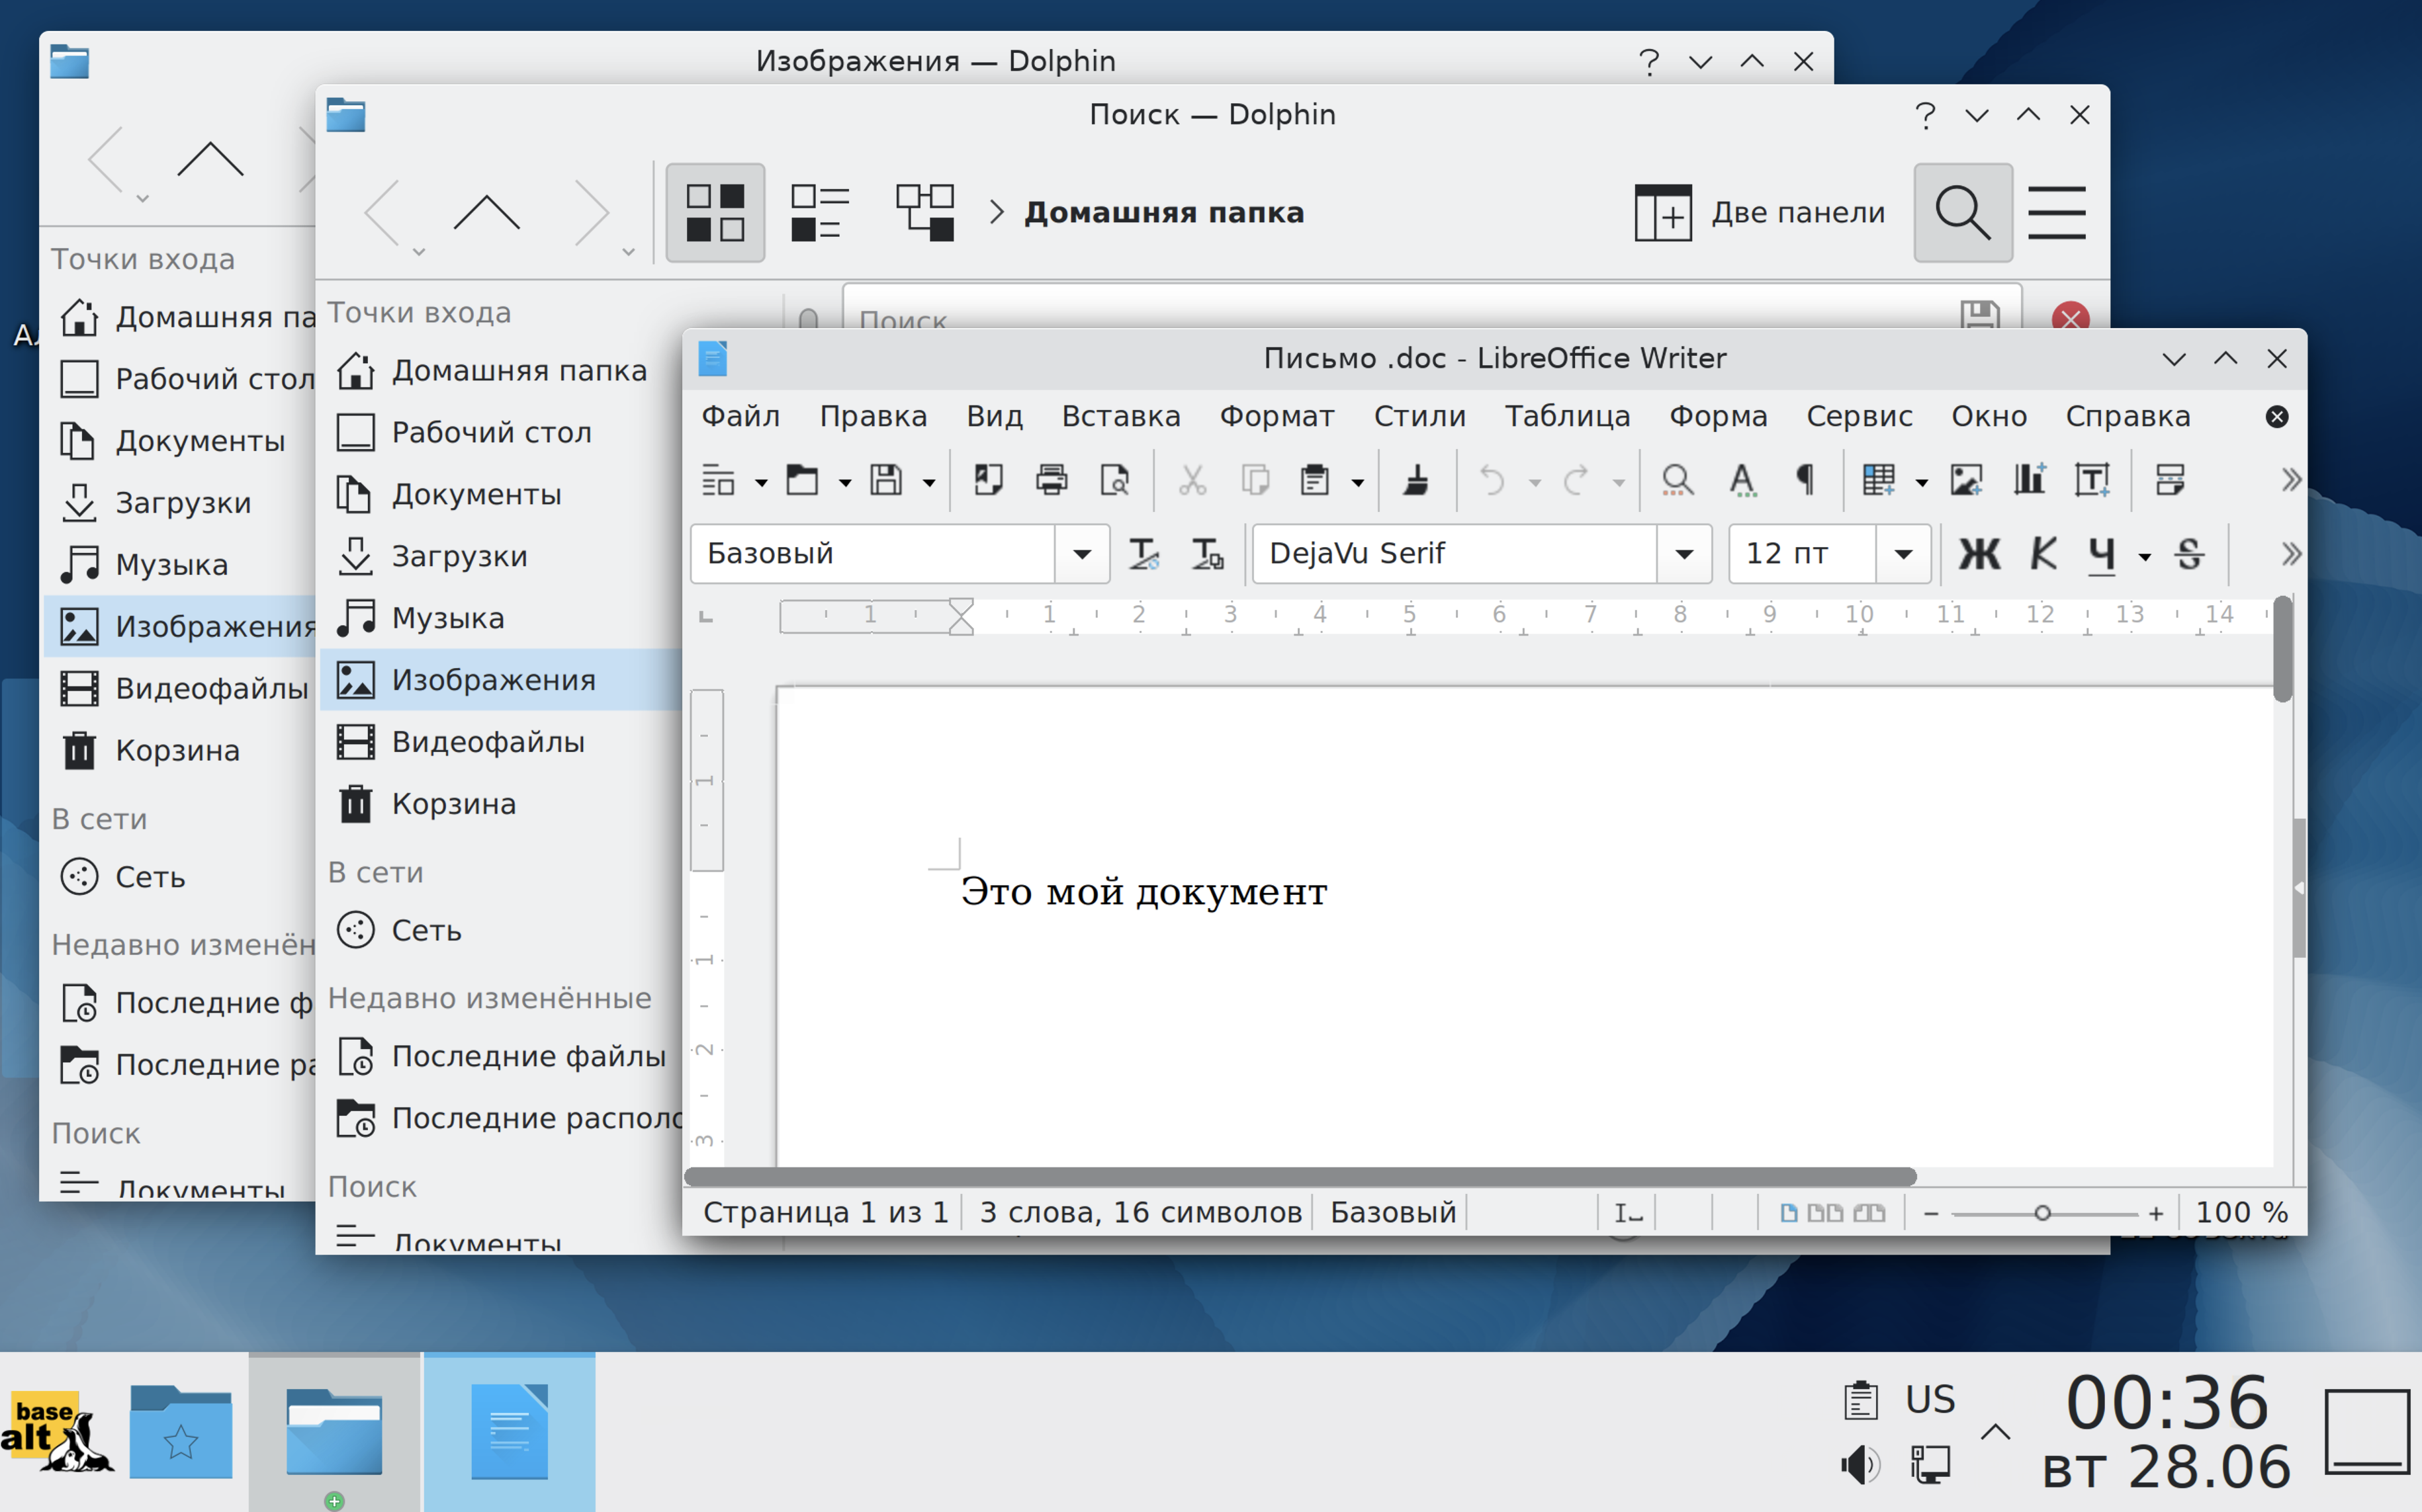
Task: Expand the Paste options dropdown arrow
Action: coord(1357,483)
